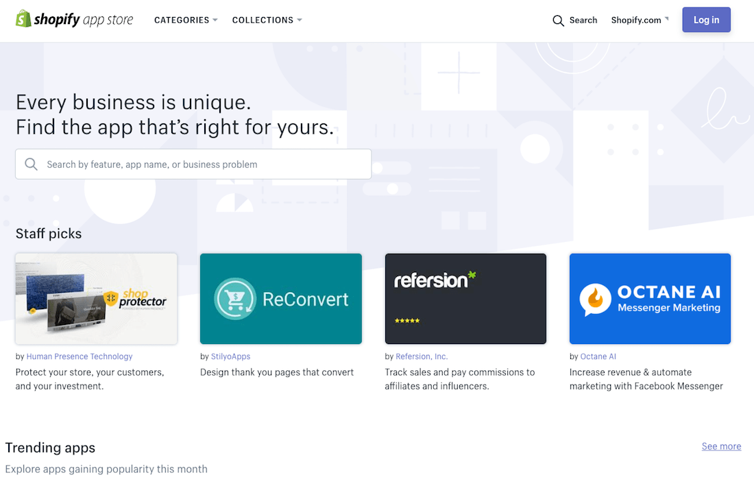The width and height of the screenshot is (754, 486).
Task: Visit the StilyoApps developer link
Action: pos(231,356)
